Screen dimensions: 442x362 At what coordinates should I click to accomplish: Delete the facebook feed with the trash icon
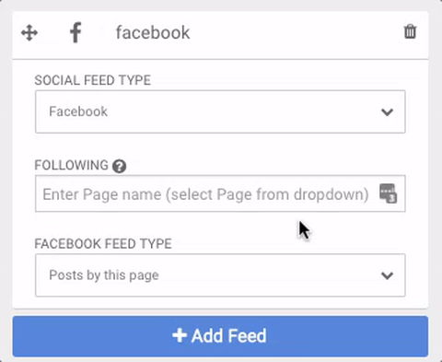[410, 31]
